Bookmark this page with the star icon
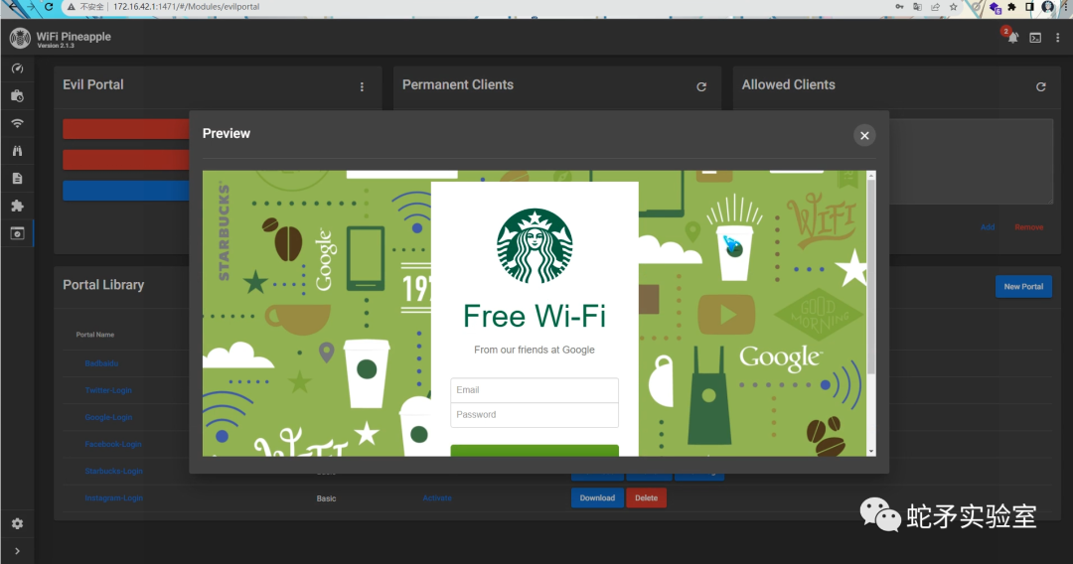 point(953,7)
